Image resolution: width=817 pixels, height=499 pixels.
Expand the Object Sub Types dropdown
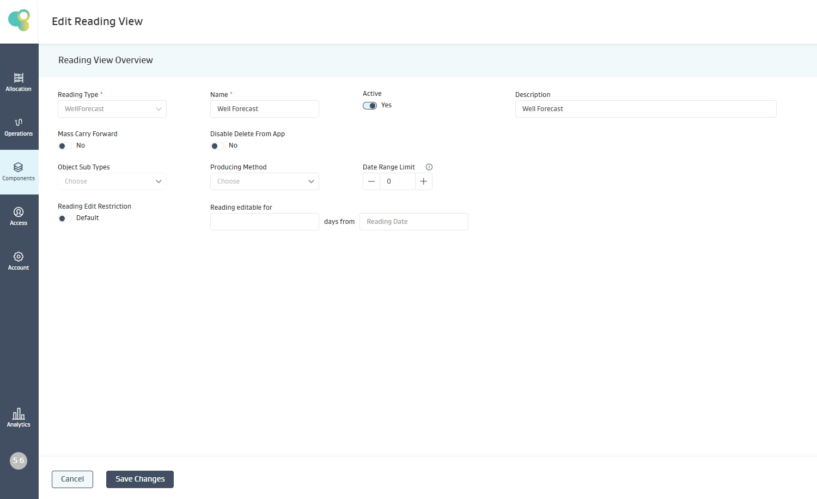[112, 181]
